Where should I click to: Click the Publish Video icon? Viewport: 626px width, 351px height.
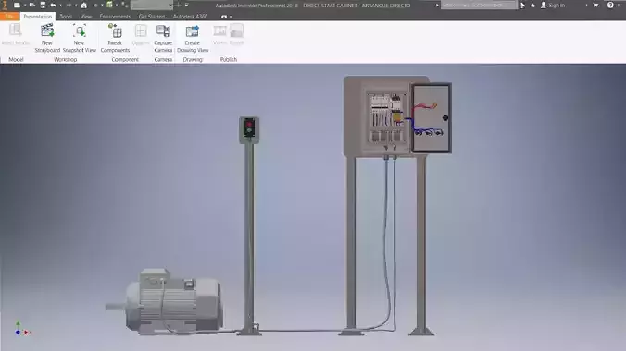219,30
